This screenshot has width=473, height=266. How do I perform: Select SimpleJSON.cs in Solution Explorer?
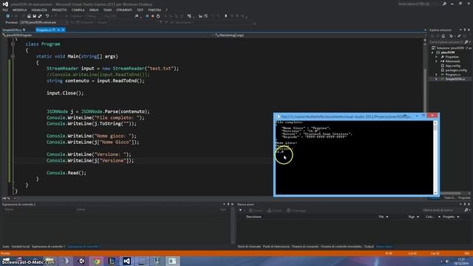click(x=455, y=79)
